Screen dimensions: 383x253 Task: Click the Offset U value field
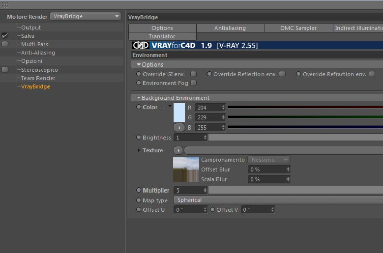point(191,210)
